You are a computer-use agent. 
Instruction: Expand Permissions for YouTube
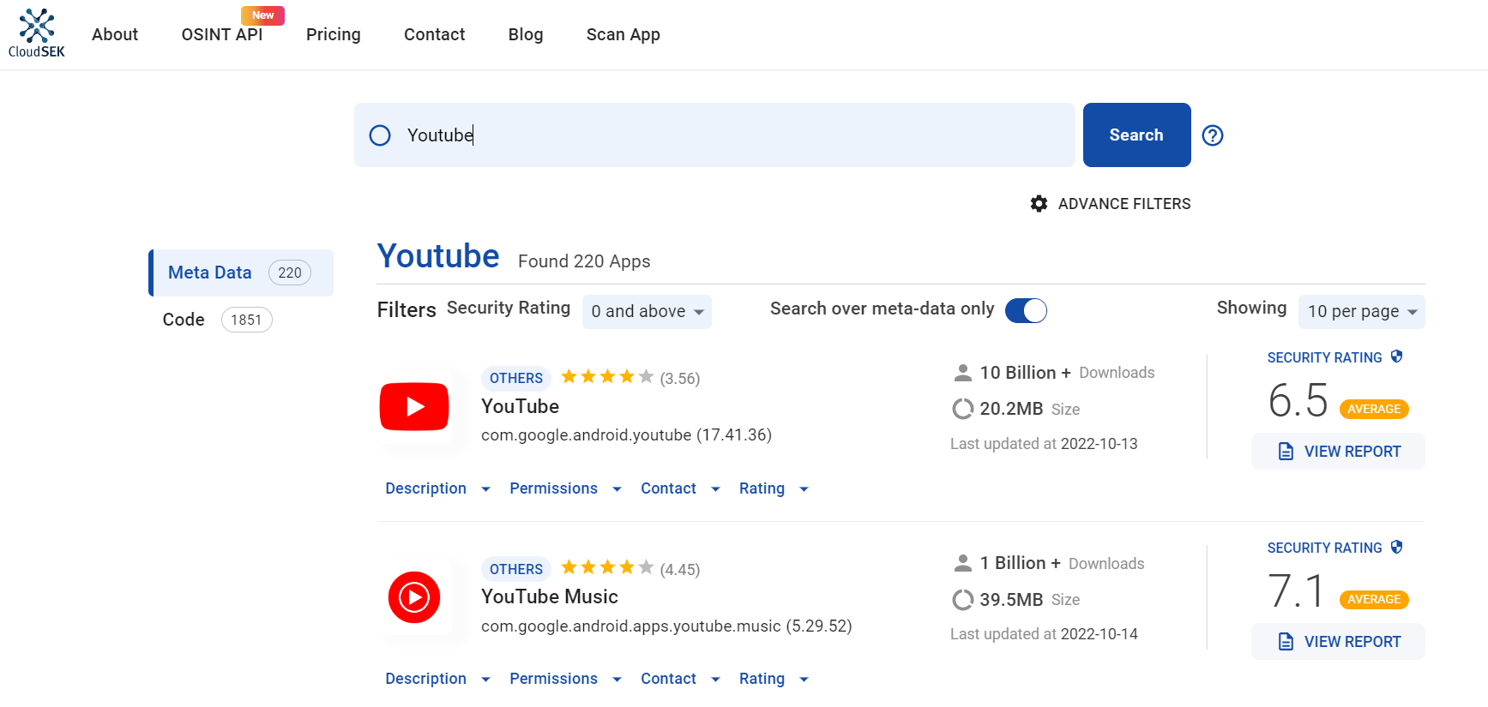pos(565,488)
